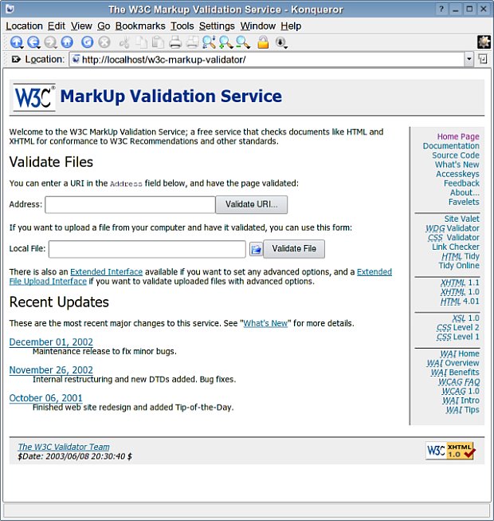Click the W3C logo in page header
The image size is (494, 521).
pos(34,97)
